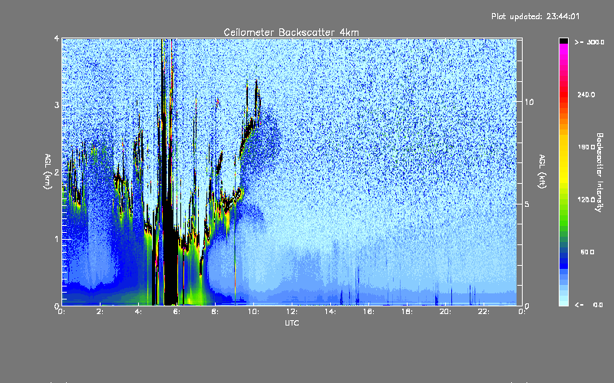The height and width of the screenshot is (383, 614).
Task: Click the 10 kft tick label on the right axis
Action: point(529,103)
